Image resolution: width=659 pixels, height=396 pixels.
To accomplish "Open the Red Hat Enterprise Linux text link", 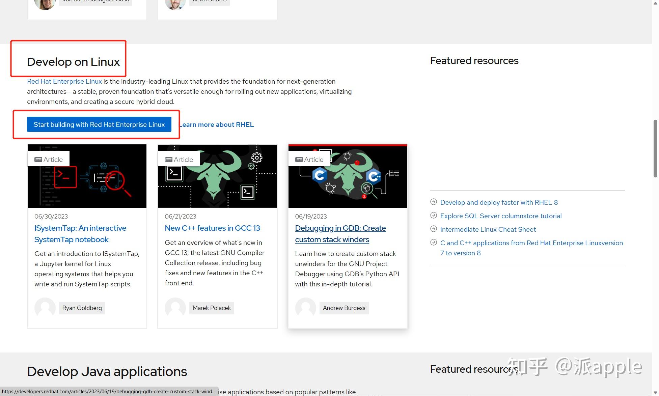I will tap(64, 81).
